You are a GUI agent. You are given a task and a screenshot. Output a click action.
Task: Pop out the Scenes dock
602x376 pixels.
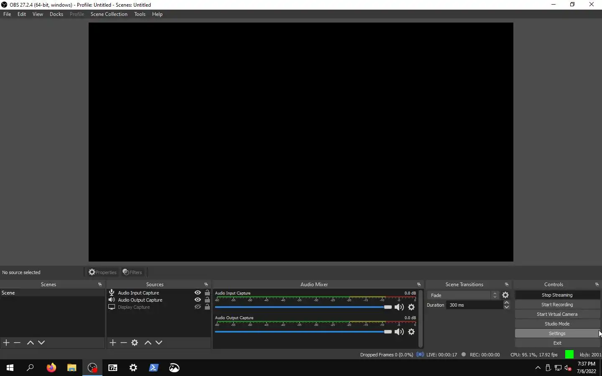[100, 285]
